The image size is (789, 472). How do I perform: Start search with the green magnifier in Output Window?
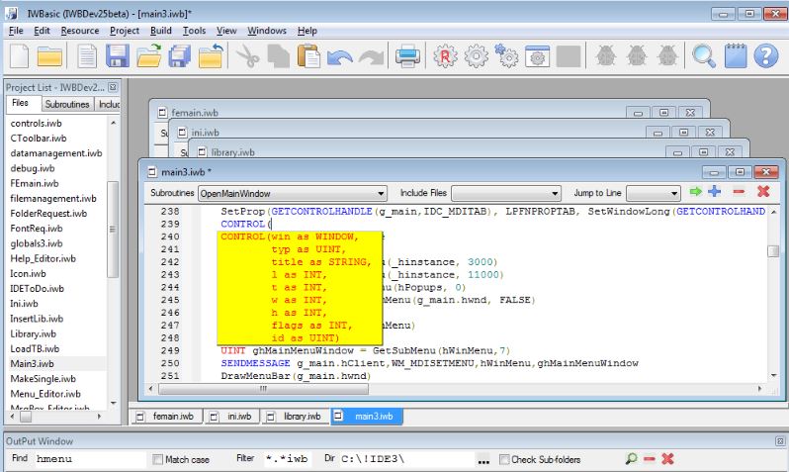point(631,458)
